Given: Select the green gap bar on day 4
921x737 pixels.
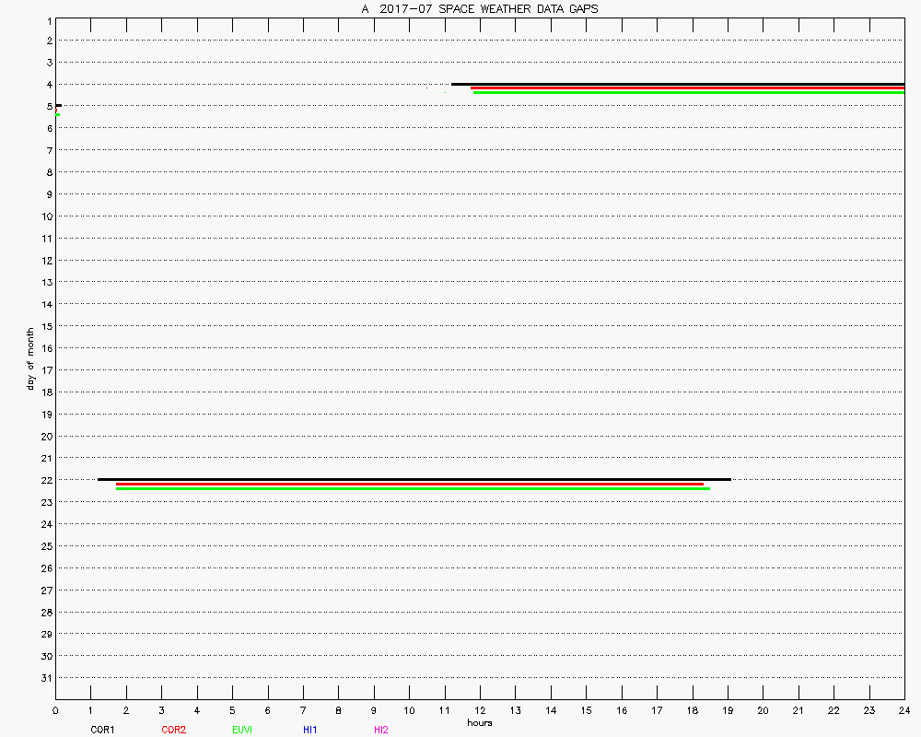Looking at the screenshot, I should (x=688, y=93).
